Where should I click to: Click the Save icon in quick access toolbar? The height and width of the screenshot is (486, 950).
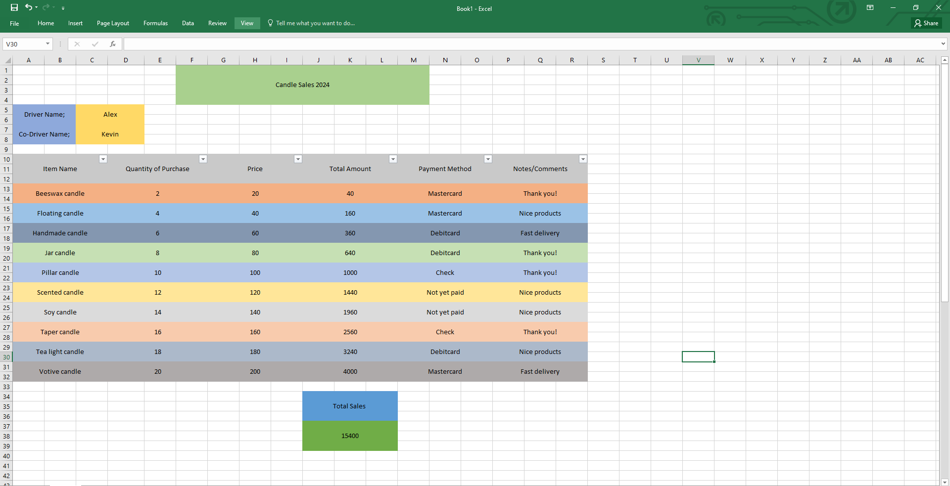click(x=14, y=7)
